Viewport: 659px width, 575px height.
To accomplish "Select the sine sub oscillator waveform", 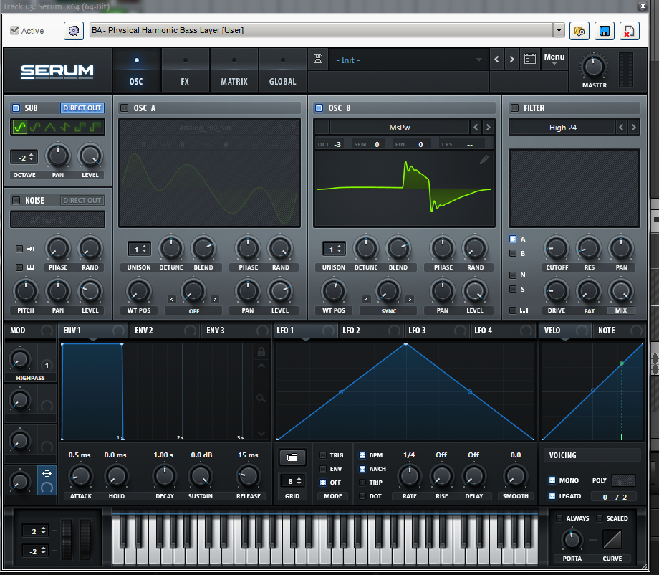I will click(19, 128).
